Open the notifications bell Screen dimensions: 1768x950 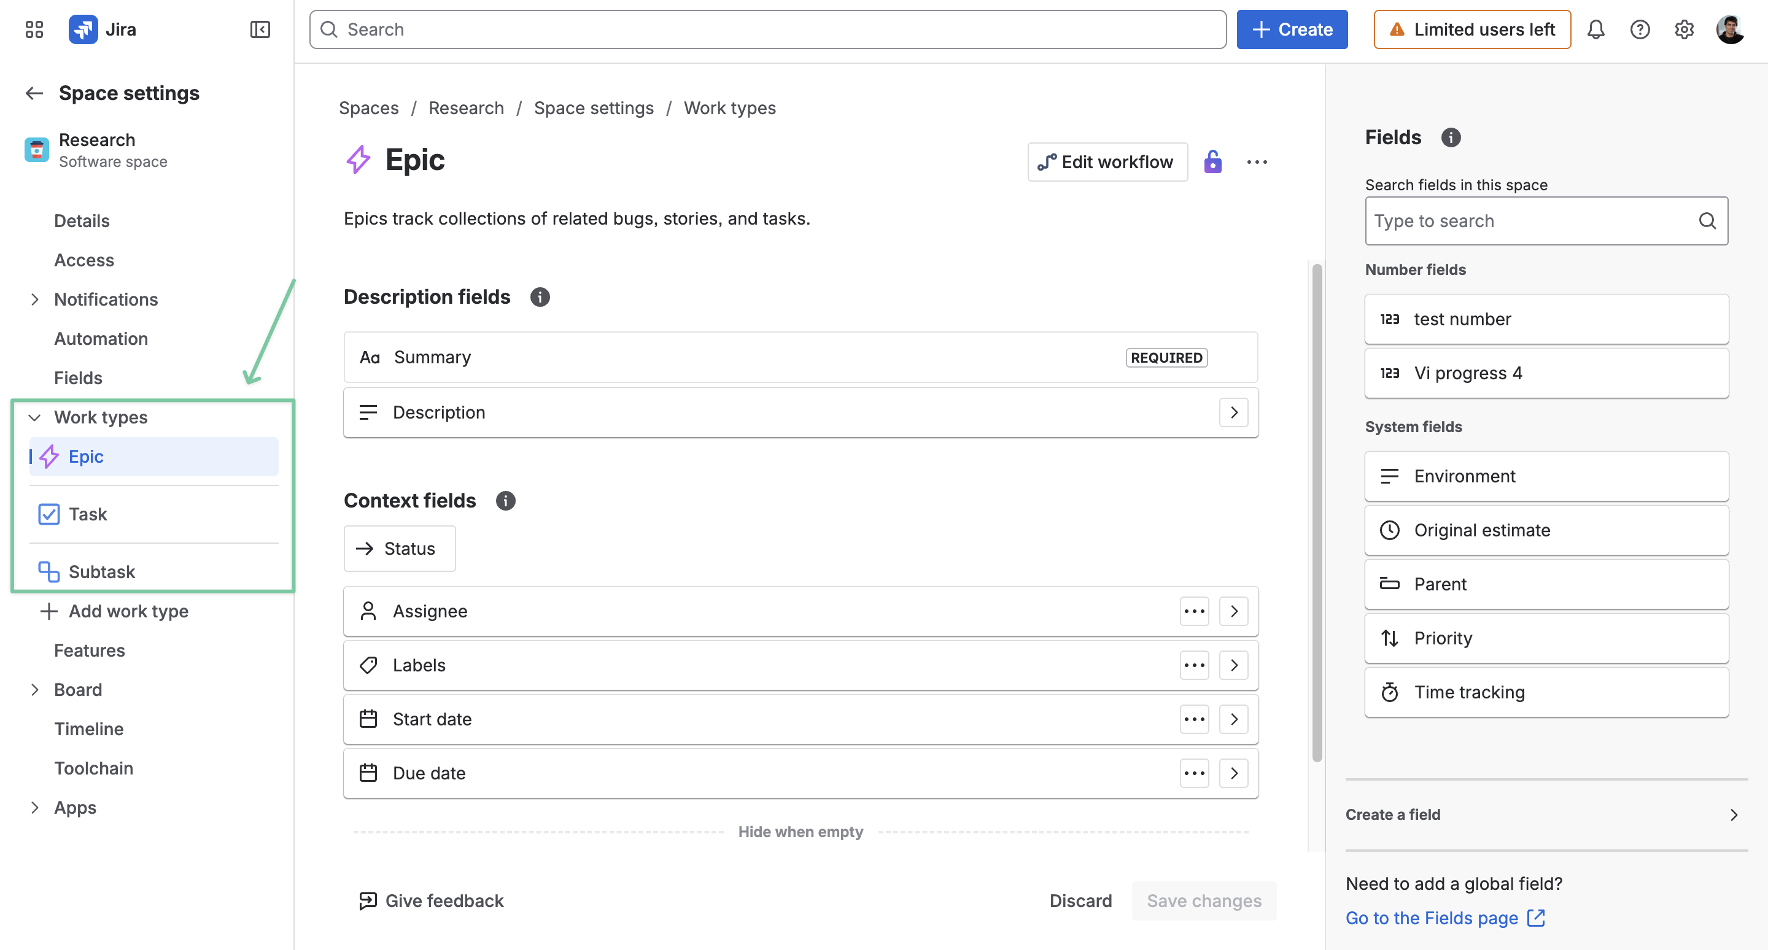coord(1595,29)
